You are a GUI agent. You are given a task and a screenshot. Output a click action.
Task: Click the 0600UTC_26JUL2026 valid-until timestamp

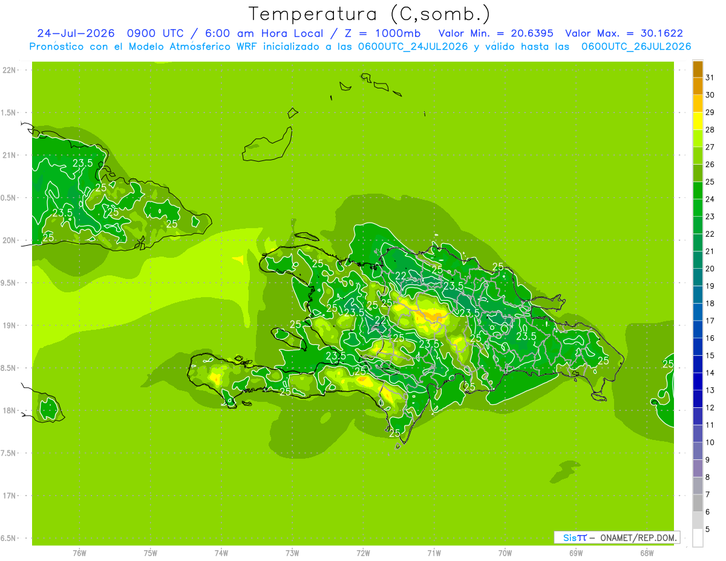point(636,47)
